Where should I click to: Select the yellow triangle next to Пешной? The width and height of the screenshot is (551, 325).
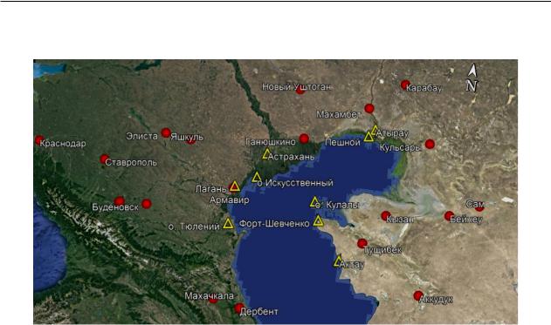[368, 137]
